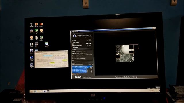184x103 pixels.
Task: Toggle the CPU test checkbox
Action: pyautogui.click(x=92, y=43)
